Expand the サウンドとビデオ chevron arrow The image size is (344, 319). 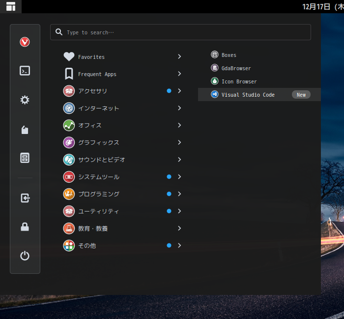pos(179,159)
